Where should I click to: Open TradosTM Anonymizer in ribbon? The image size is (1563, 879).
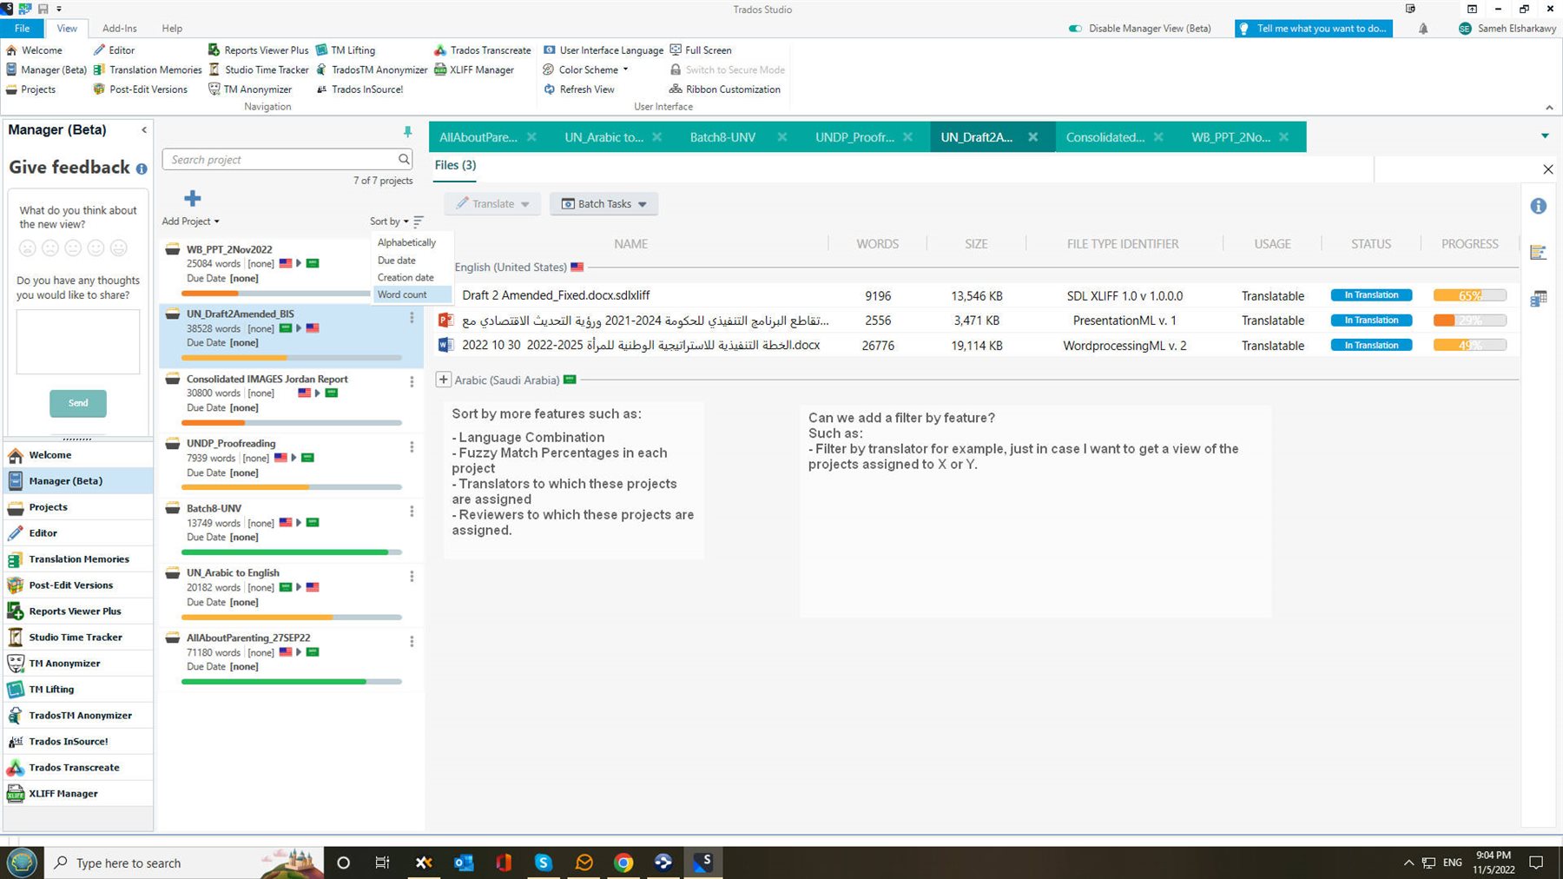[x=372, y=69]
